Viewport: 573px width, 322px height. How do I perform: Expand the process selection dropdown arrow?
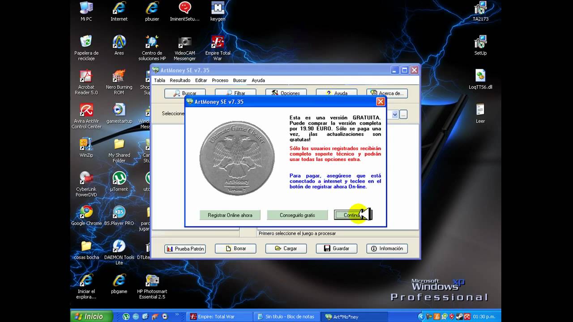pos(395,114)
